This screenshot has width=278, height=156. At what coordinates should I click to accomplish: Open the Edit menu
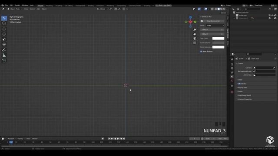tap(11, 5)
